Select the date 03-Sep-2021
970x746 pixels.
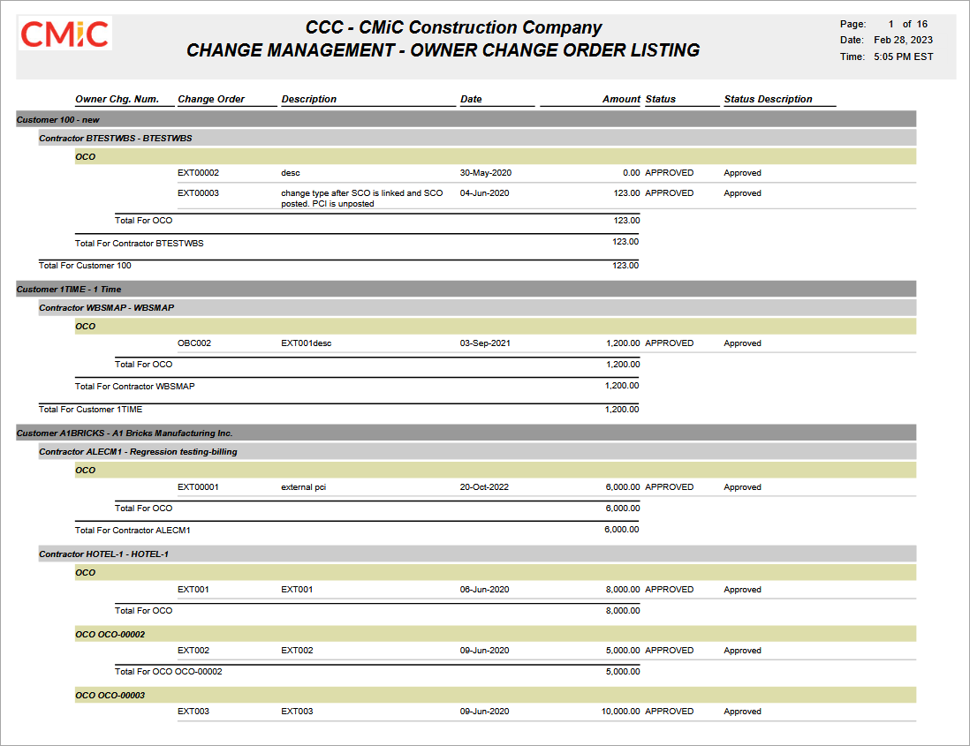pyautogui.click(x=485, y=343)
